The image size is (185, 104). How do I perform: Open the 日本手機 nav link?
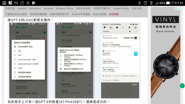136,8
